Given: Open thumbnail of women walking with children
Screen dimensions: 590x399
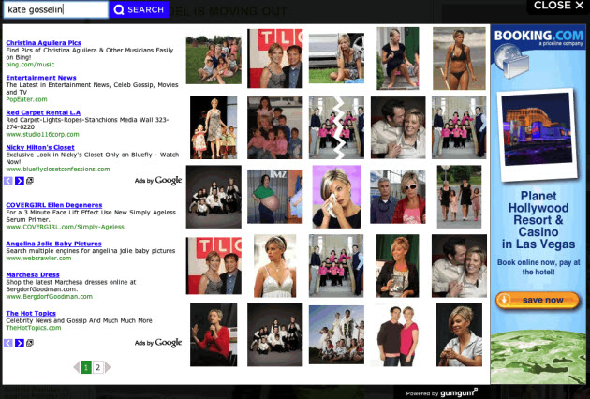Looking at the screenshot, I should [459, 197].
